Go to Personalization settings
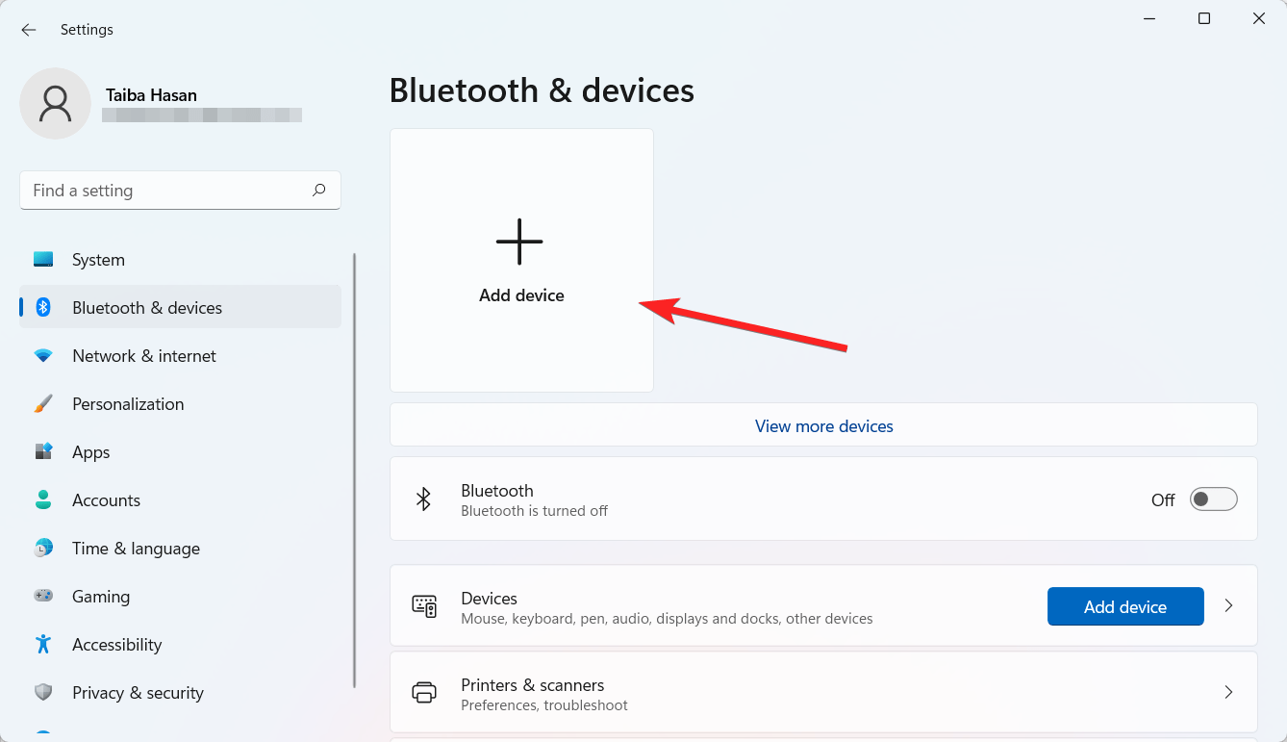This screenshot has height=742, width=1287. 180,404
